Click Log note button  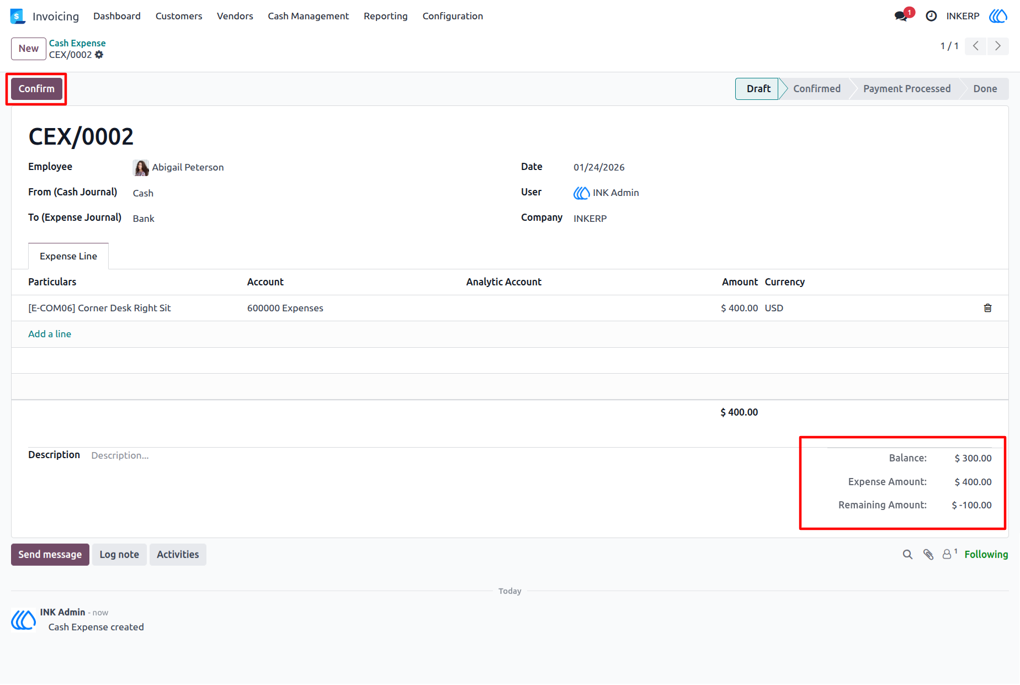pyautogui.click(x=119, y=554)
